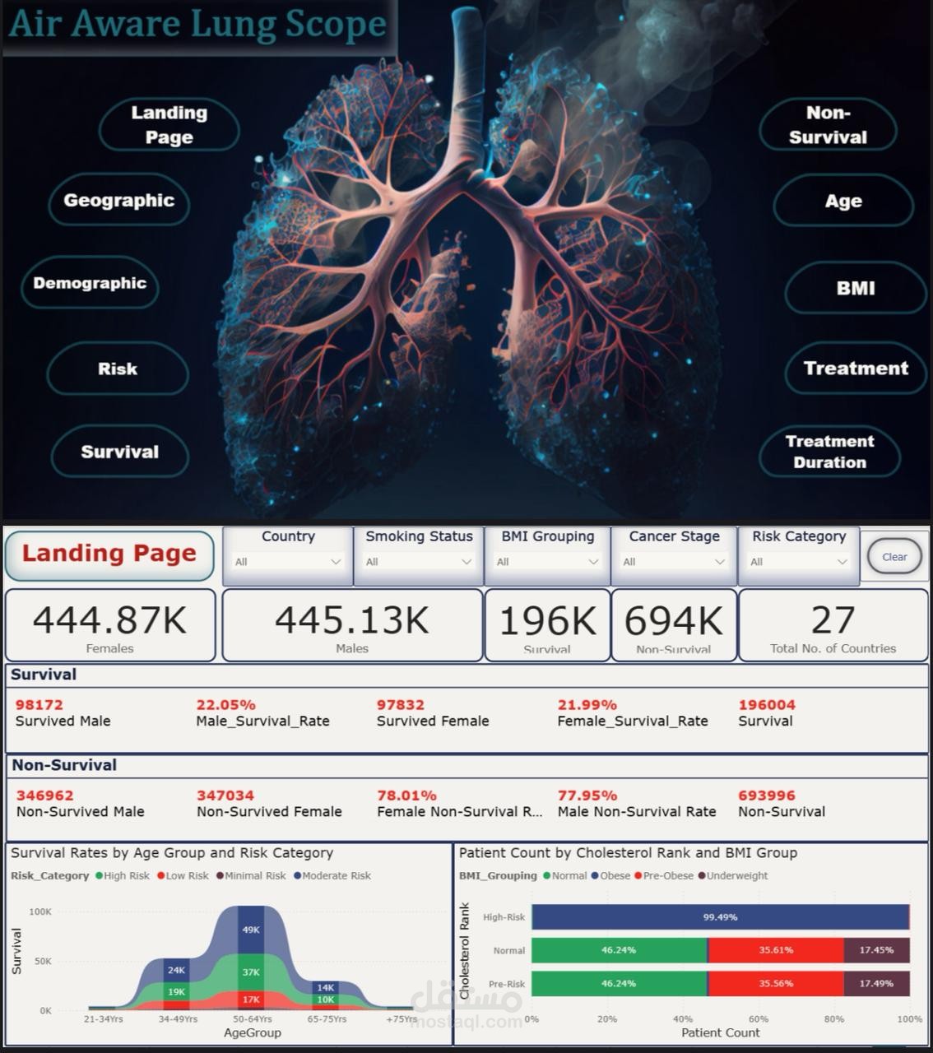Click the Clear filters button

click(x=894, y=557)
